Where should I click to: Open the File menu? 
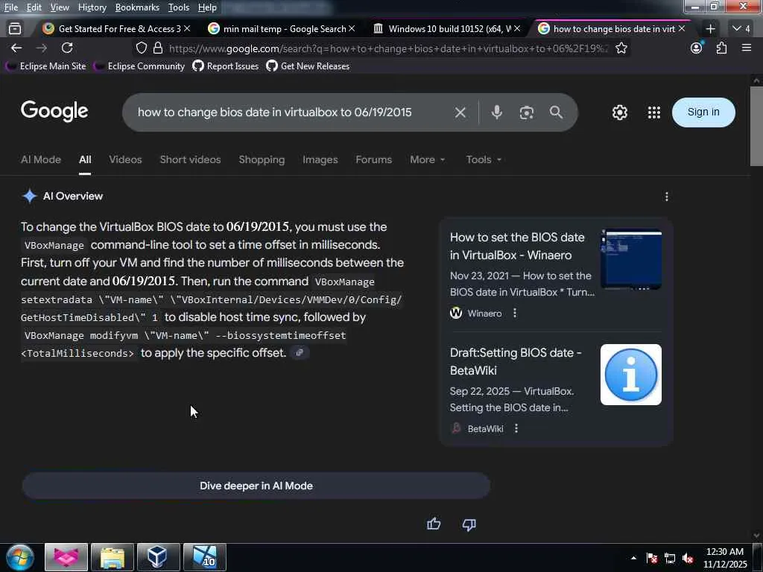pos(10,7)
